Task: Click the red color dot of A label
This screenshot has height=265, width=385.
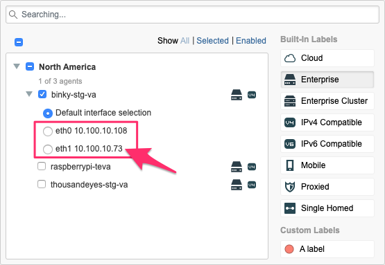Action: point(289,249)
